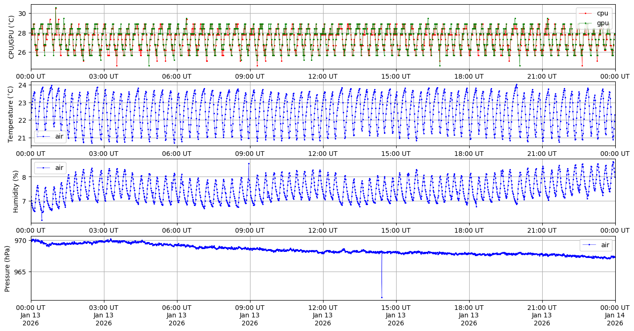Click the Temperature (°C) y-axis label
634x331 pixels.
(x=12, y=113)
